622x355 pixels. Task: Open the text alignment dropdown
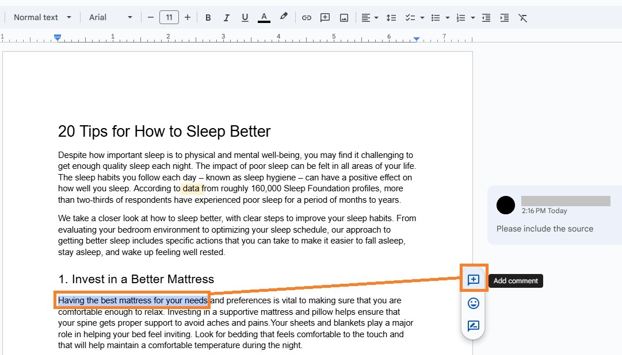(369, 17)
